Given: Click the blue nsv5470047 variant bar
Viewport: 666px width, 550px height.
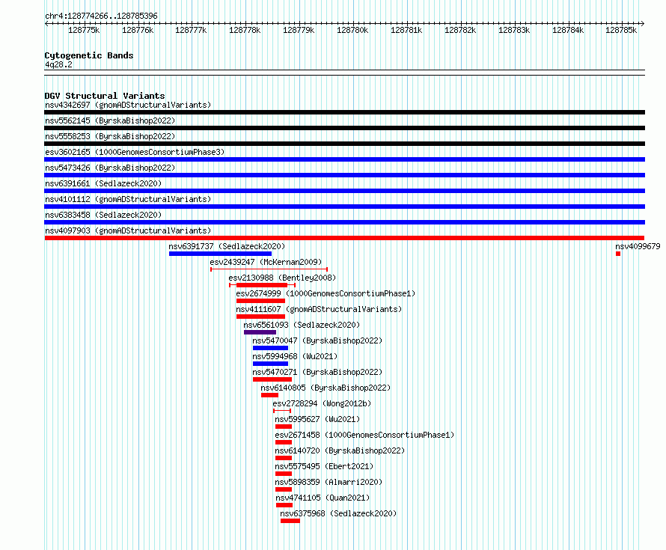Looking at the screenshot, I should (271, 348).
